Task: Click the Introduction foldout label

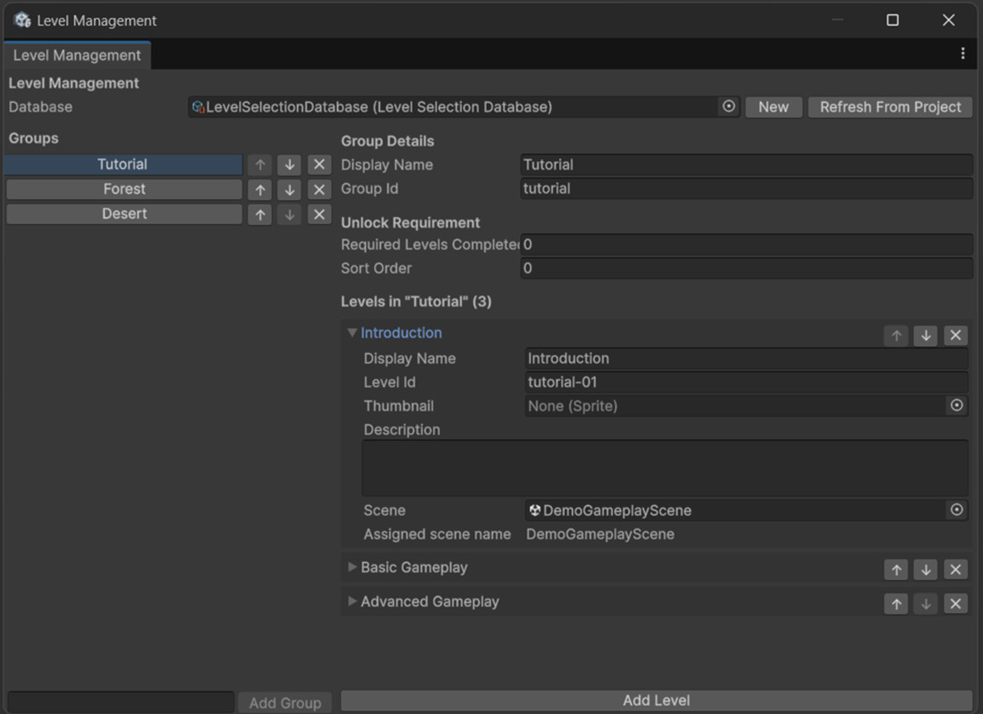Action: pos(401,333)
